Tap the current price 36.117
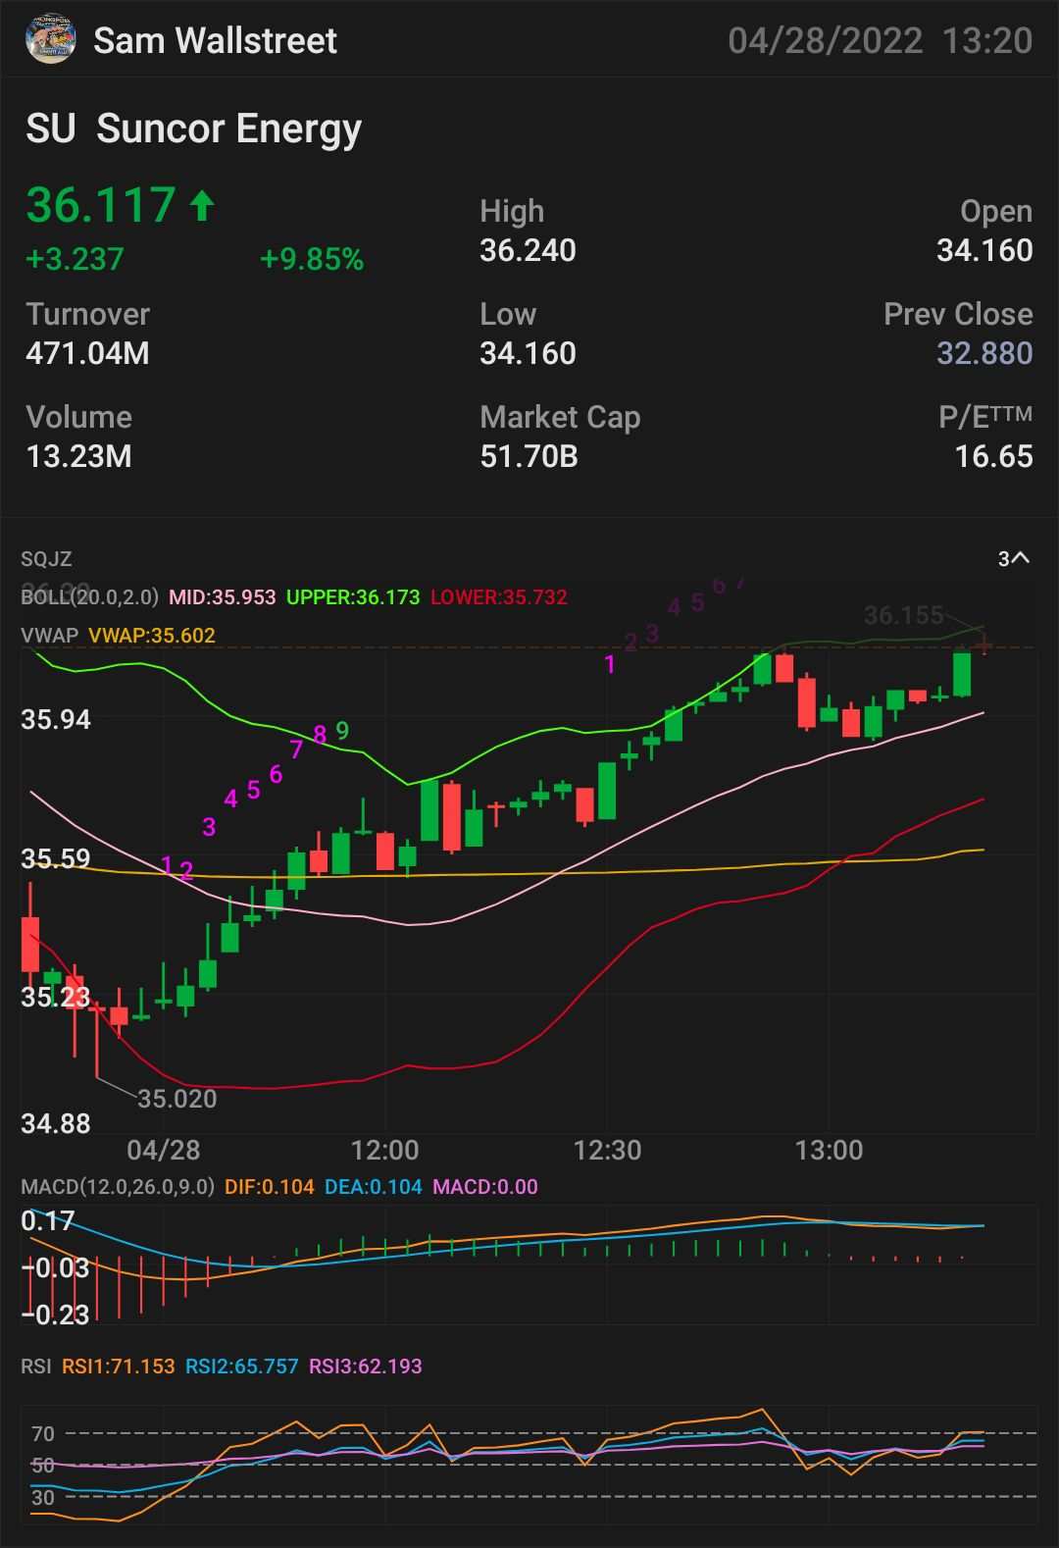Viewport: 1059px width, 1548px height. [101, 204]
